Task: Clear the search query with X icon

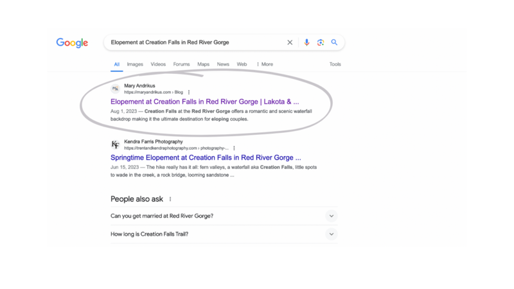Action: point(290,42)
